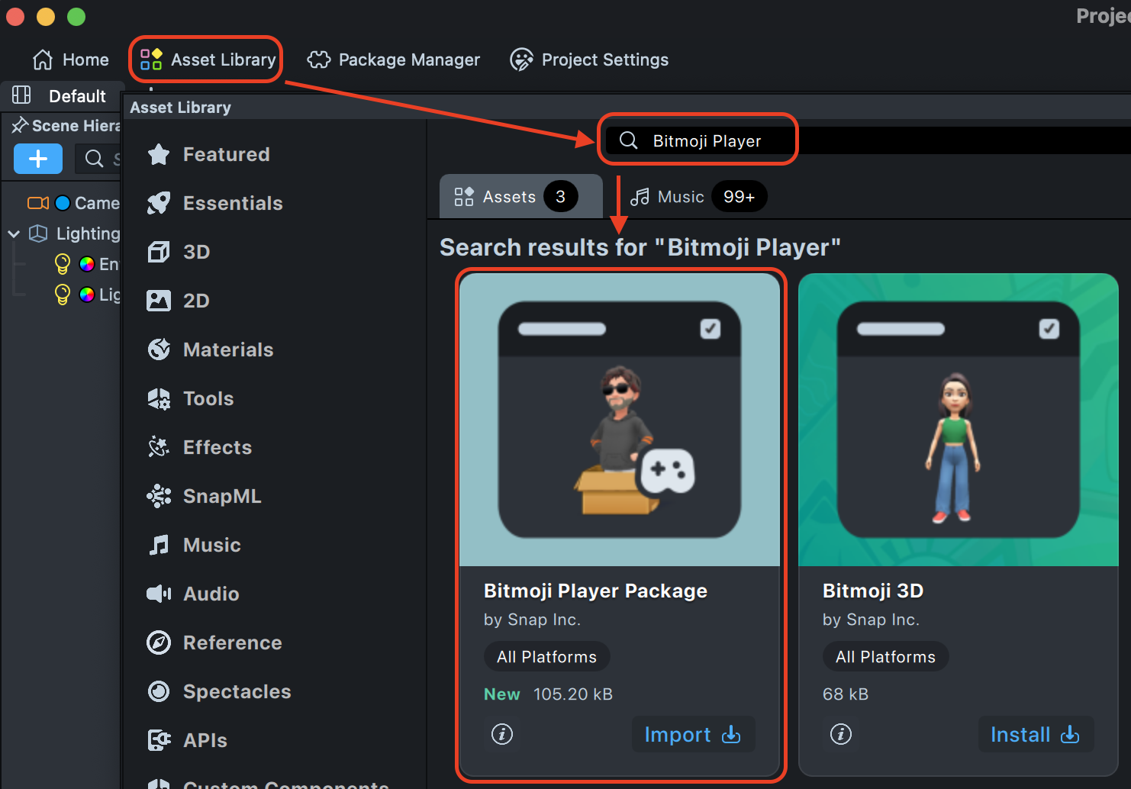Toggle the checkmark on Bitmoji 3D thumbnail
This screenshot has width=1131, height=789.
click(x=1048, y=328)
